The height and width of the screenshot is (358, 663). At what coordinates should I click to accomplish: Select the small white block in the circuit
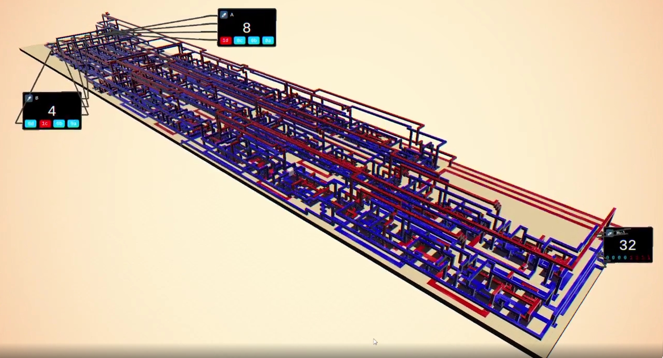click(x=290, y=172)
